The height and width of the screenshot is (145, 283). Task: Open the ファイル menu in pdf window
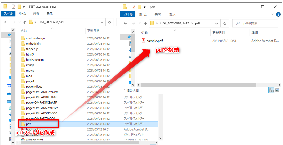click(x=128, y=14)
